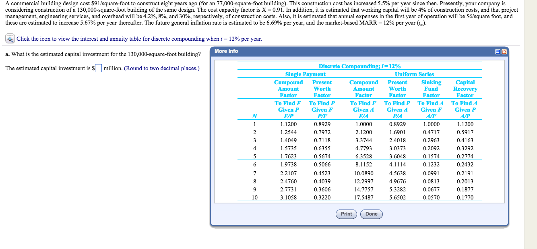537x249 pixels.
Task: Click A/F value 0.0991 in row 7
Action: (431, 173)
